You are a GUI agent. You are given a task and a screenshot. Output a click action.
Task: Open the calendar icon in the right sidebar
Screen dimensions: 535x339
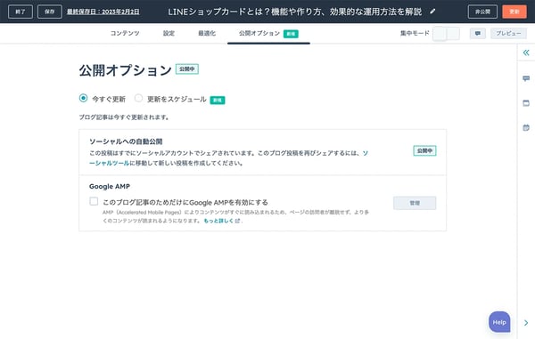(526, 127)
